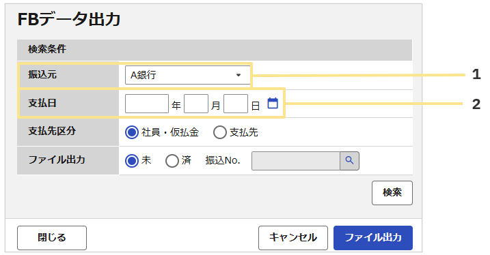This screenshot has height=255, width=490.
Task: Click the magnifier icon beside 振込No.
Action: (x=349, y=160)
